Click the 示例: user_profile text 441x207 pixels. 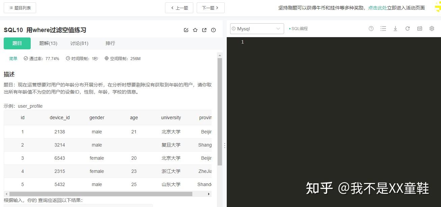coord(23,106)
